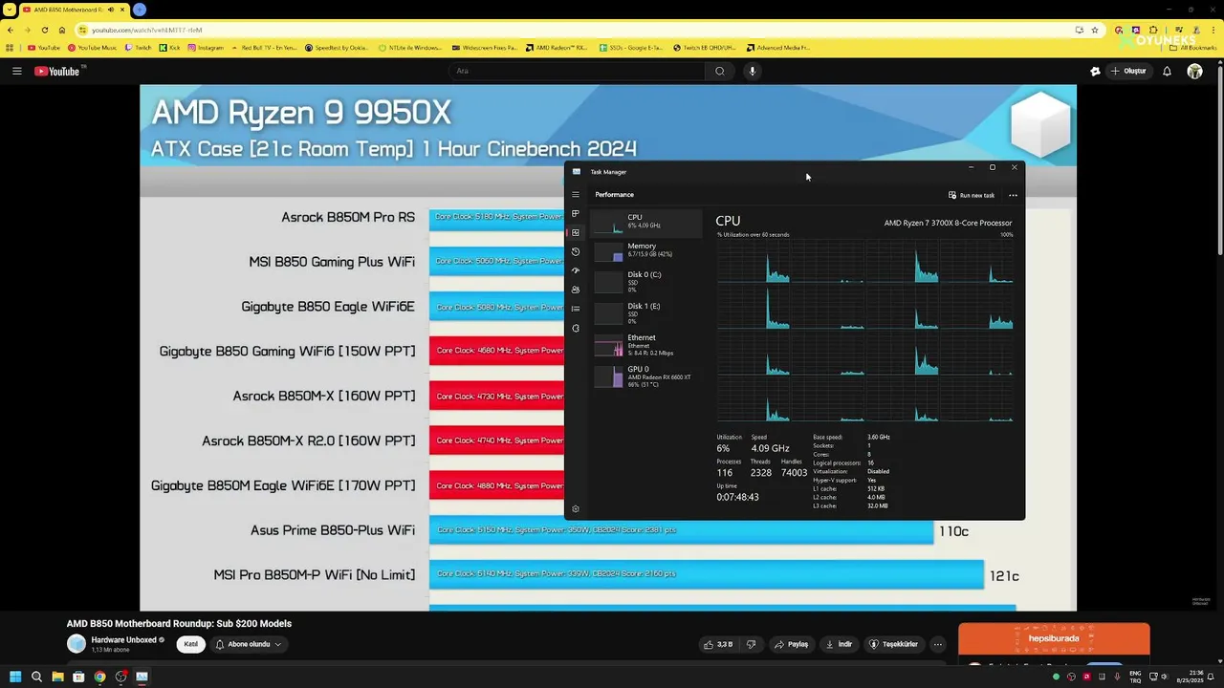The height and width of the screenshot is (688, 1224).
Task: Click the YouTube search box
Action: click(577, 71)
